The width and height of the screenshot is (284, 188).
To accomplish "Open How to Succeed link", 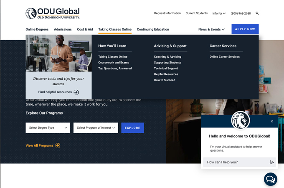I will coord(165,80).
